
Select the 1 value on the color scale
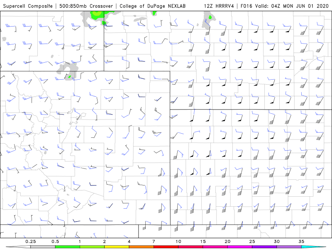[x=80, y=242]
